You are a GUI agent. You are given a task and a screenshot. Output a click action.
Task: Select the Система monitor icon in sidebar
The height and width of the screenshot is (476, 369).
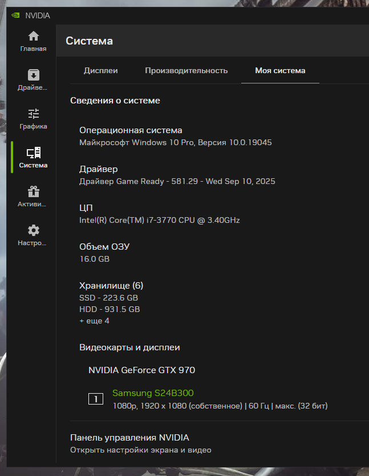(x=33, y=153)
